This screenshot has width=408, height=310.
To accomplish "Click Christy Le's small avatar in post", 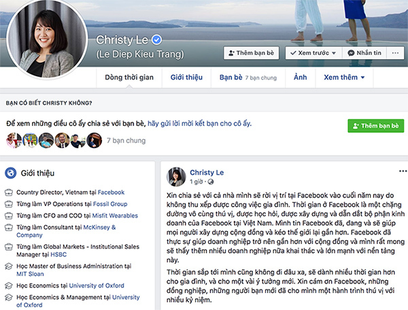I will (x=177, y=177).
